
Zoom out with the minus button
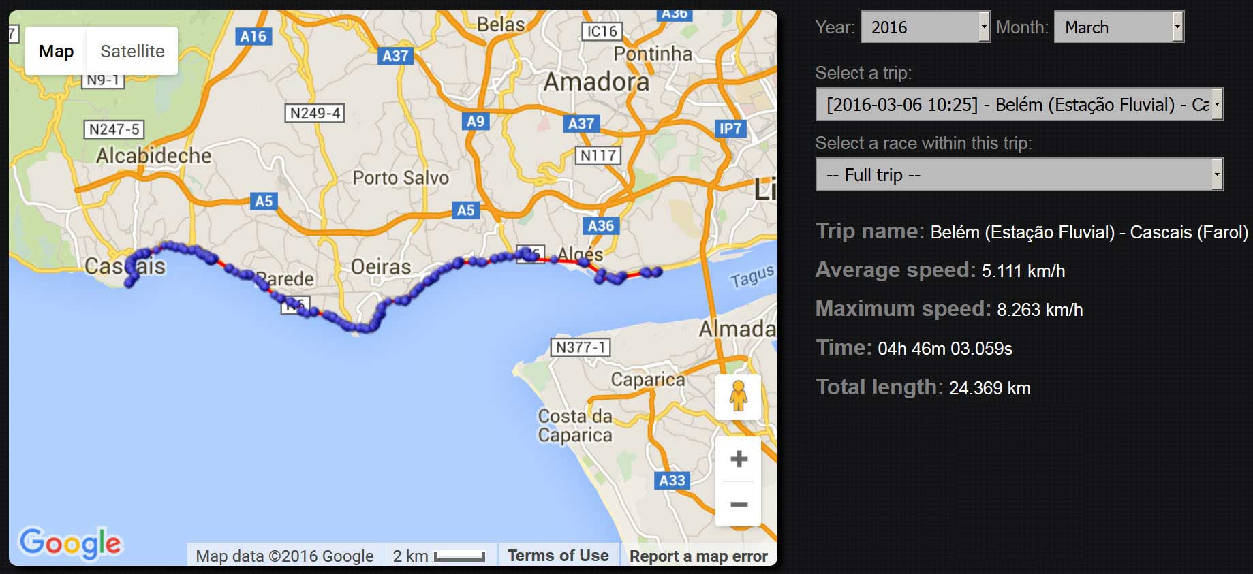739,505
